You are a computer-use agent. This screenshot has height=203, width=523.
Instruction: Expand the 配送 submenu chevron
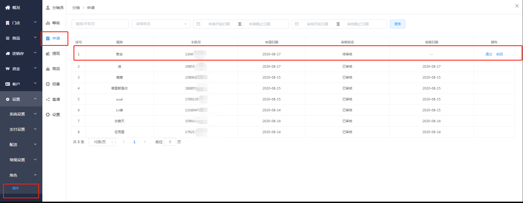click(x=35, y=144)
